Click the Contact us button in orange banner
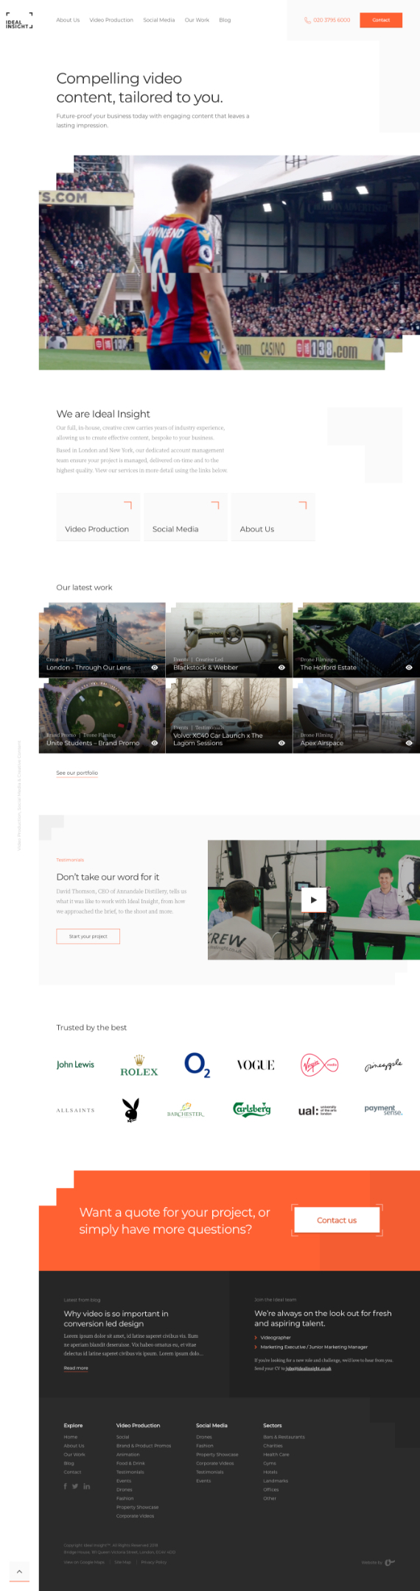This screenshot has height=1591, width=420. pos(337,1220)
